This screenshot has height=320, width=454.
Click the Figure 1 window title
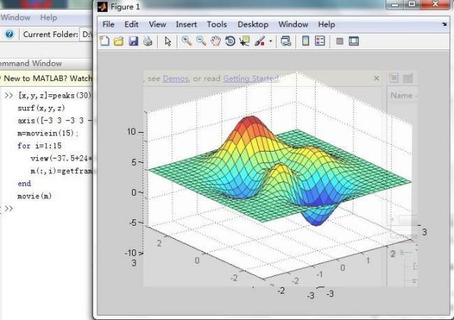tap(125, 7)
